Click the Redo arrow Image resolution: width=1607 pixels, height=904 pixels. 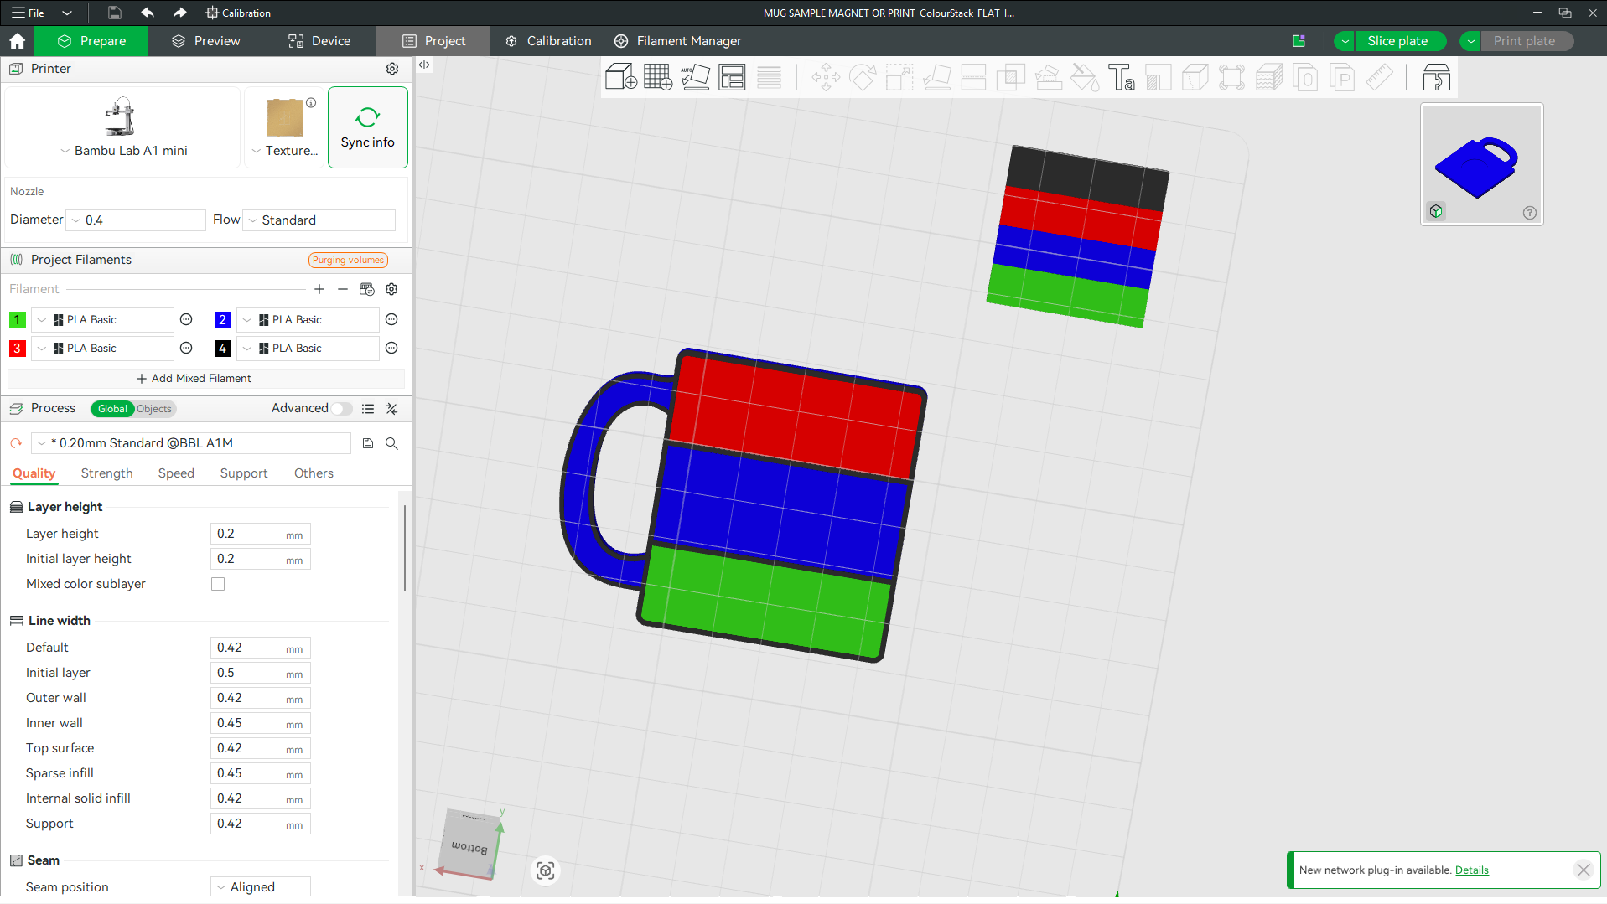pos(179,13)
